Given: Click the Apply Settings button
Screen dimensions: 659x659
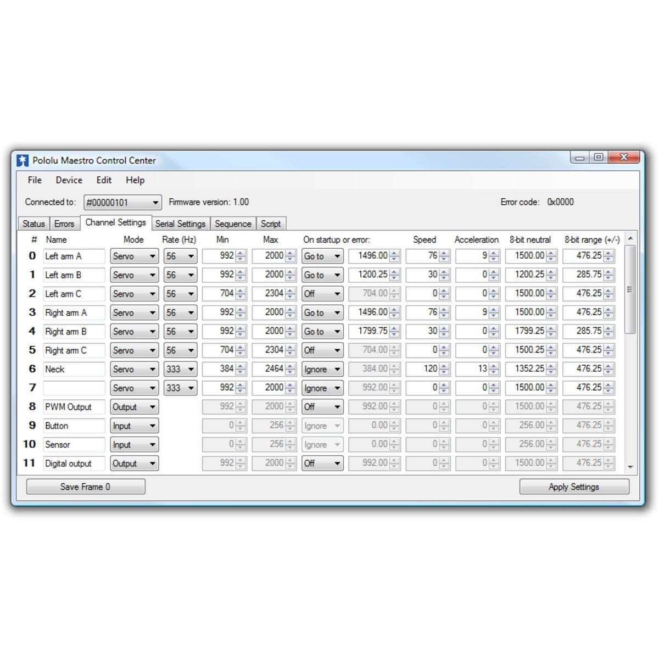Looking at the screenshot, I should 574,487.
